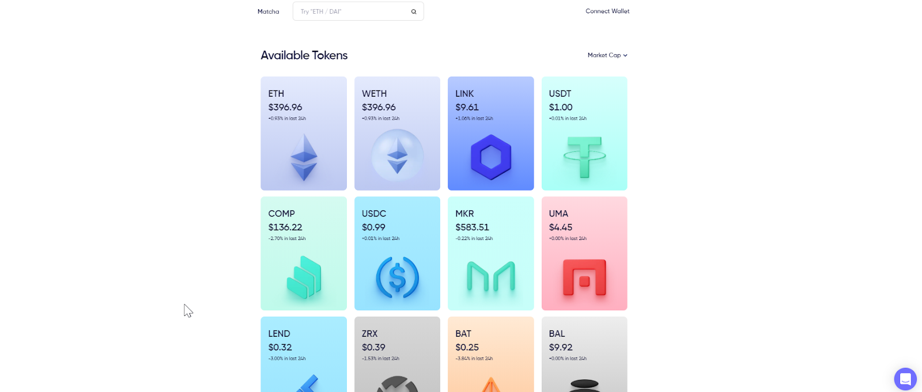Click the BAT triangle icon
This screenshot has width=922, height=392.
coord(491,385)
